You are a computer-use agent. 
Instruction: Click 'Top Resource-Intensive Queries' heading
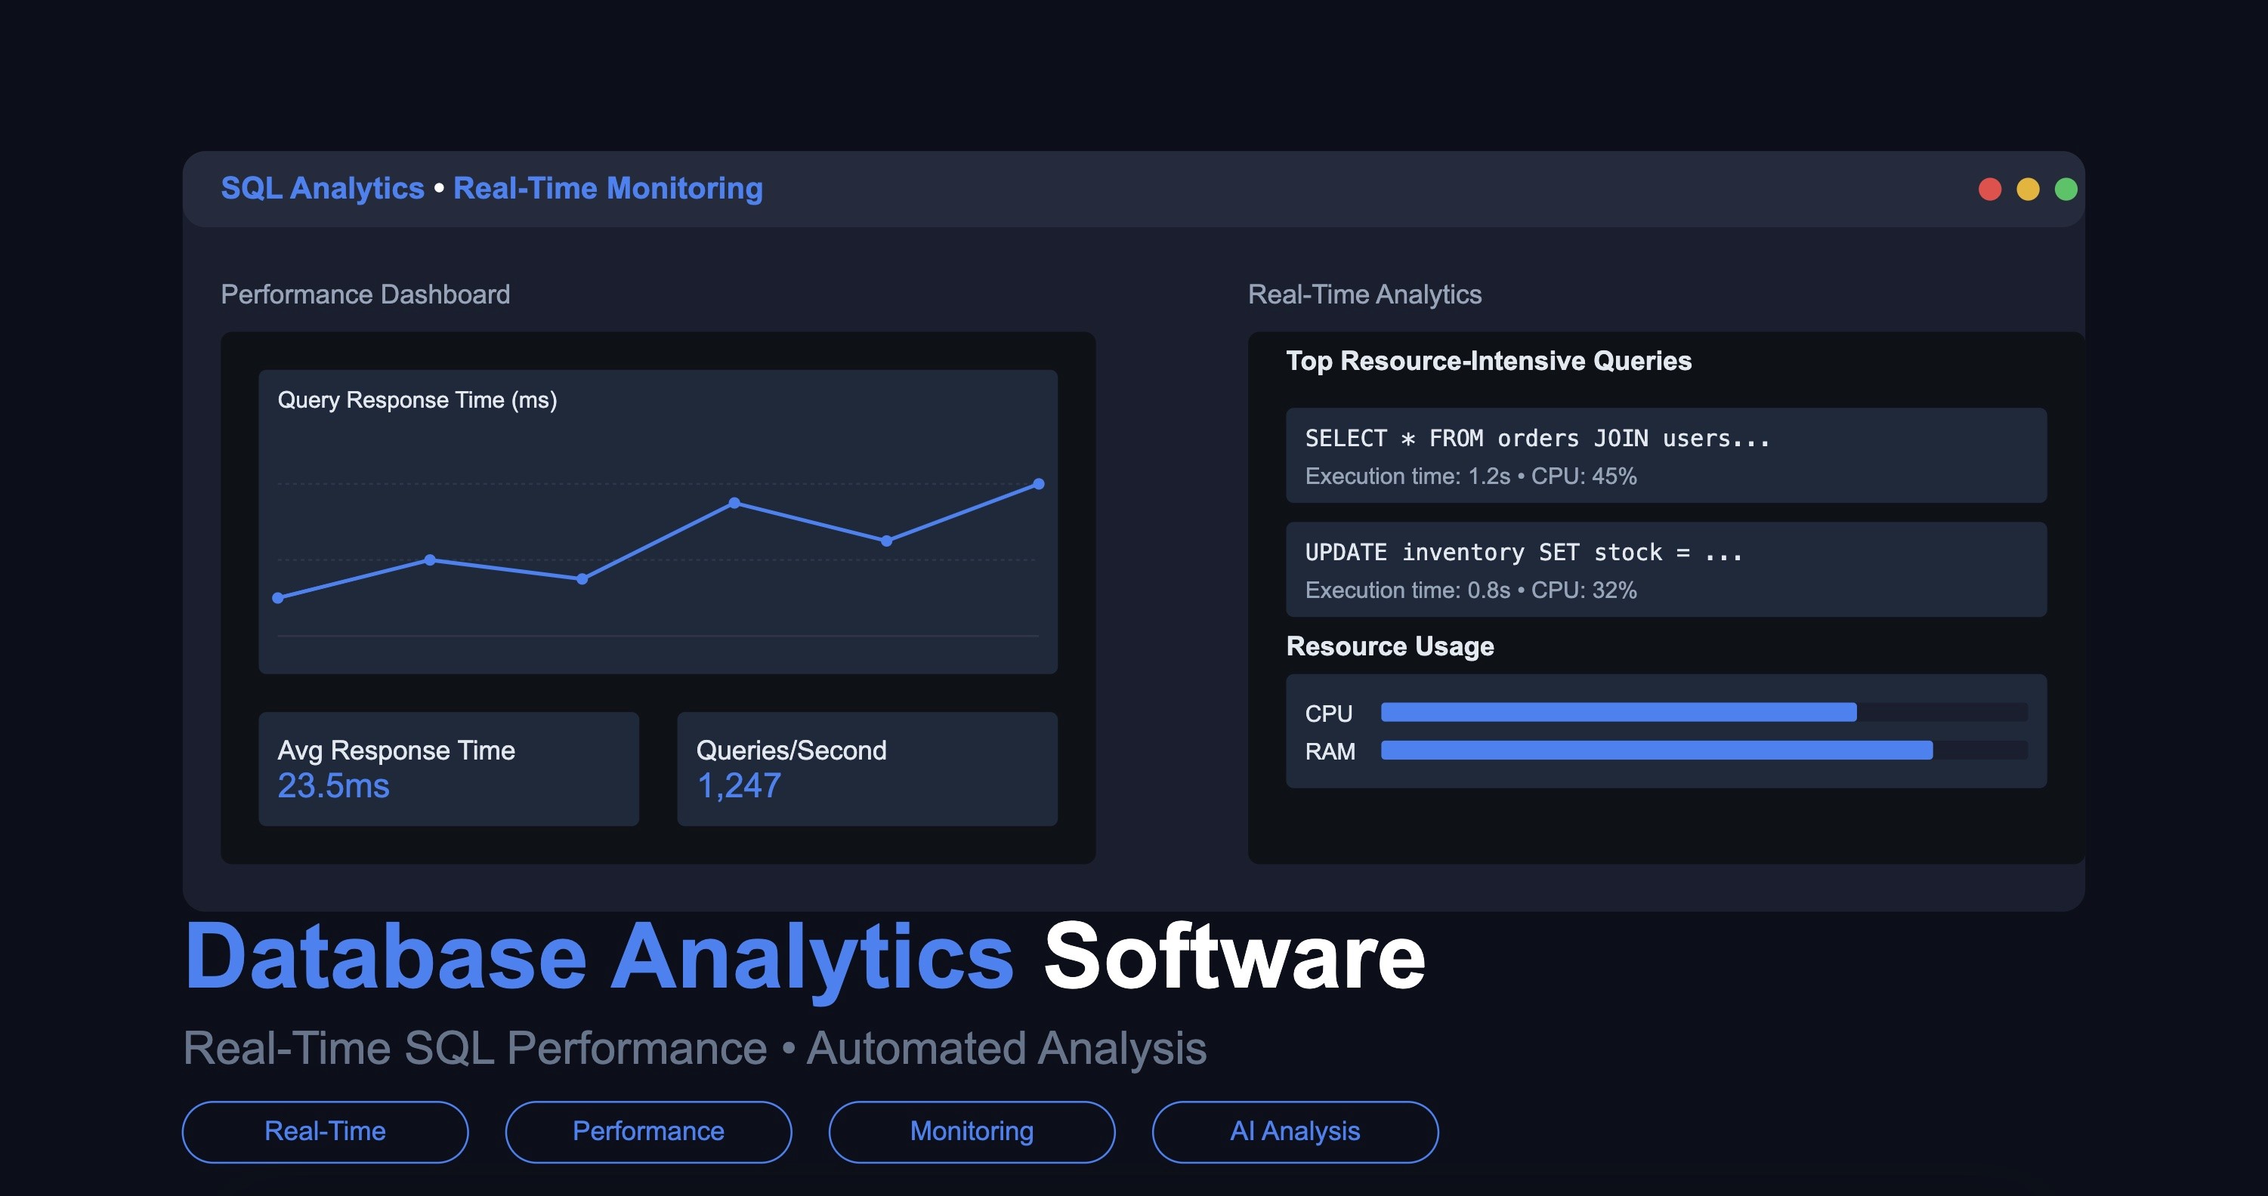tap(1489, 361)
